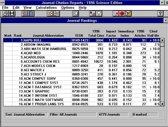
Task: Select the ACM T GRAPHIC row
Action: [x=82, y=91]
